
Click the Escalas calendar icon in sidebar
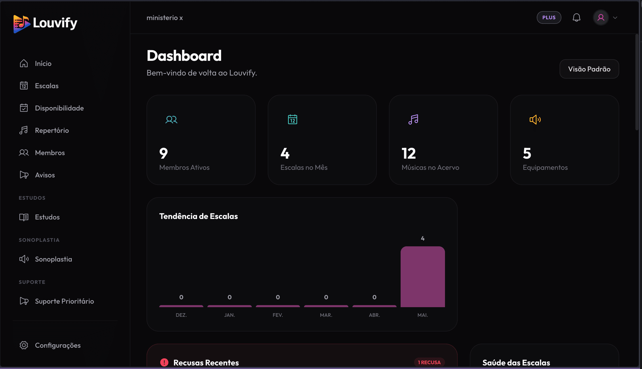click(x=24, y=86)
